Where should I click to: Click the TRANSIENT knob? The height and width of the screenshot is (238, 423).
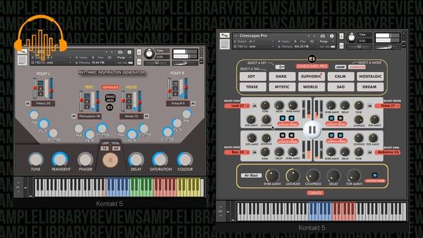[60, 159]
